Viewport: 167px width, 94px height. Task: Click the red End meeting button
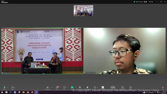coord(163,88)
